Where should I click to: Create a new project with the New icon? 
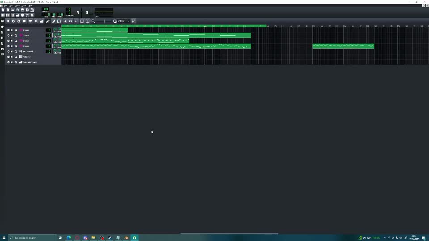(3, 10)
